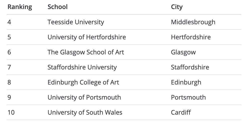Select the University of Portsmouth cell
This screenshot has width=252, height=124.
point(84,97)
